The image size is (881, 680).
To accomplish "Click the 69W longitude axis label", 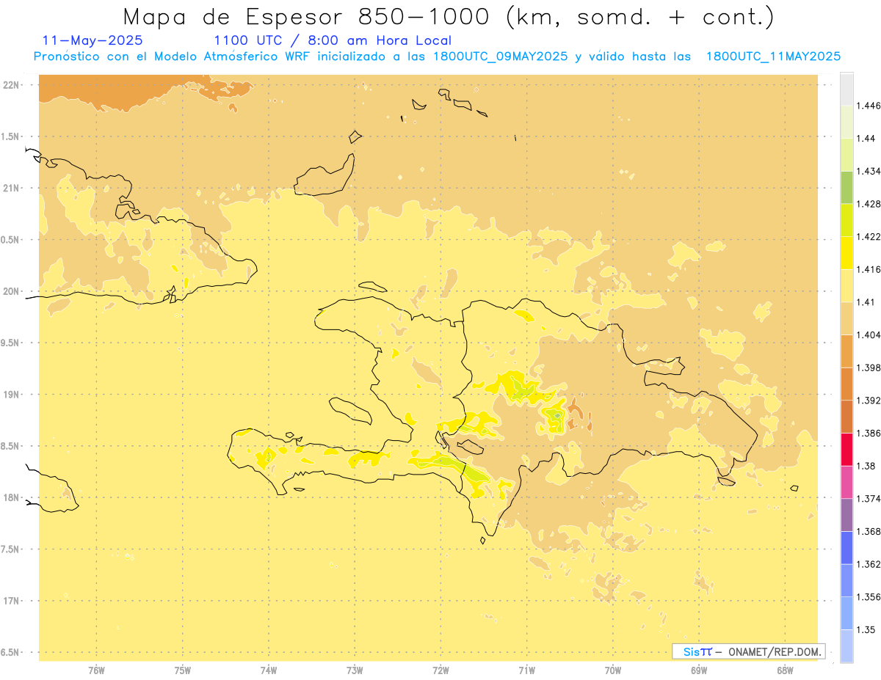I will point(699,670).
